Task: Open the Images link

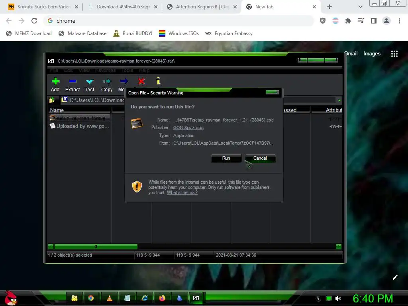Action: [x=372, y=54]
